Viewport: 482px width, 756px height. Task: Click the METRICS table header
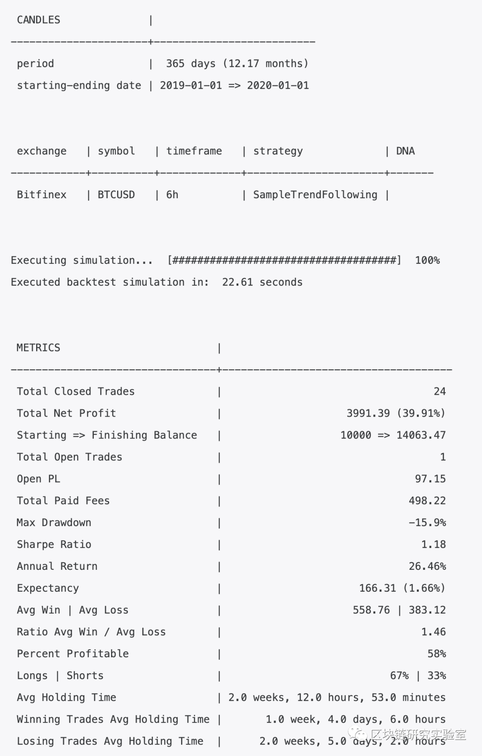pos(38,348)
